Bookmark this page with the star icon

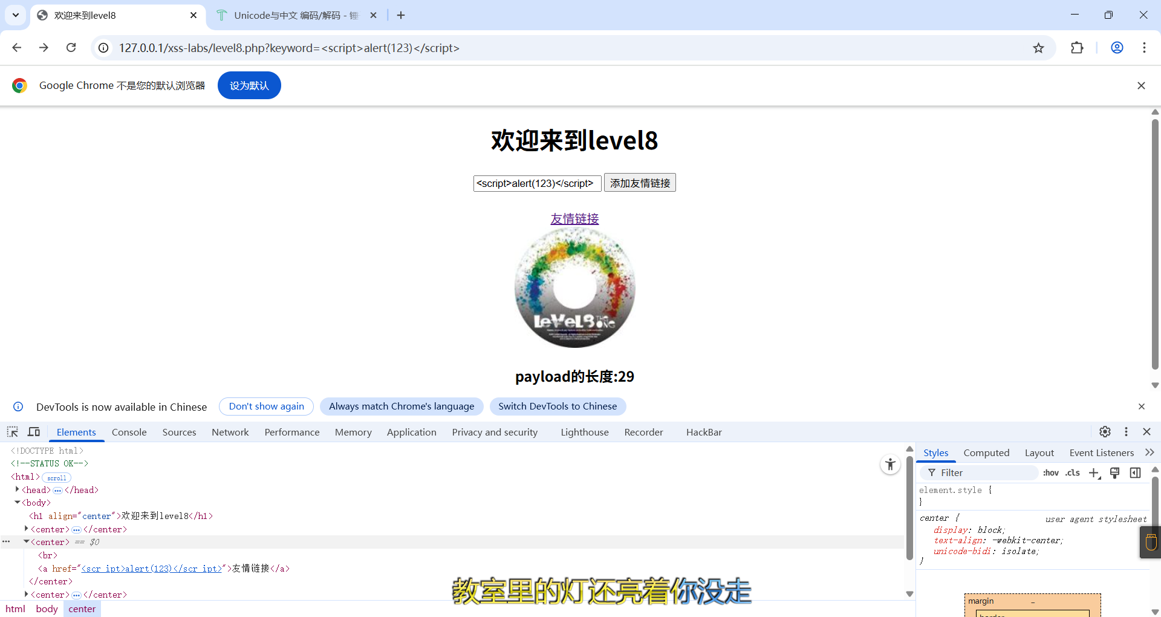point(1038,48)
